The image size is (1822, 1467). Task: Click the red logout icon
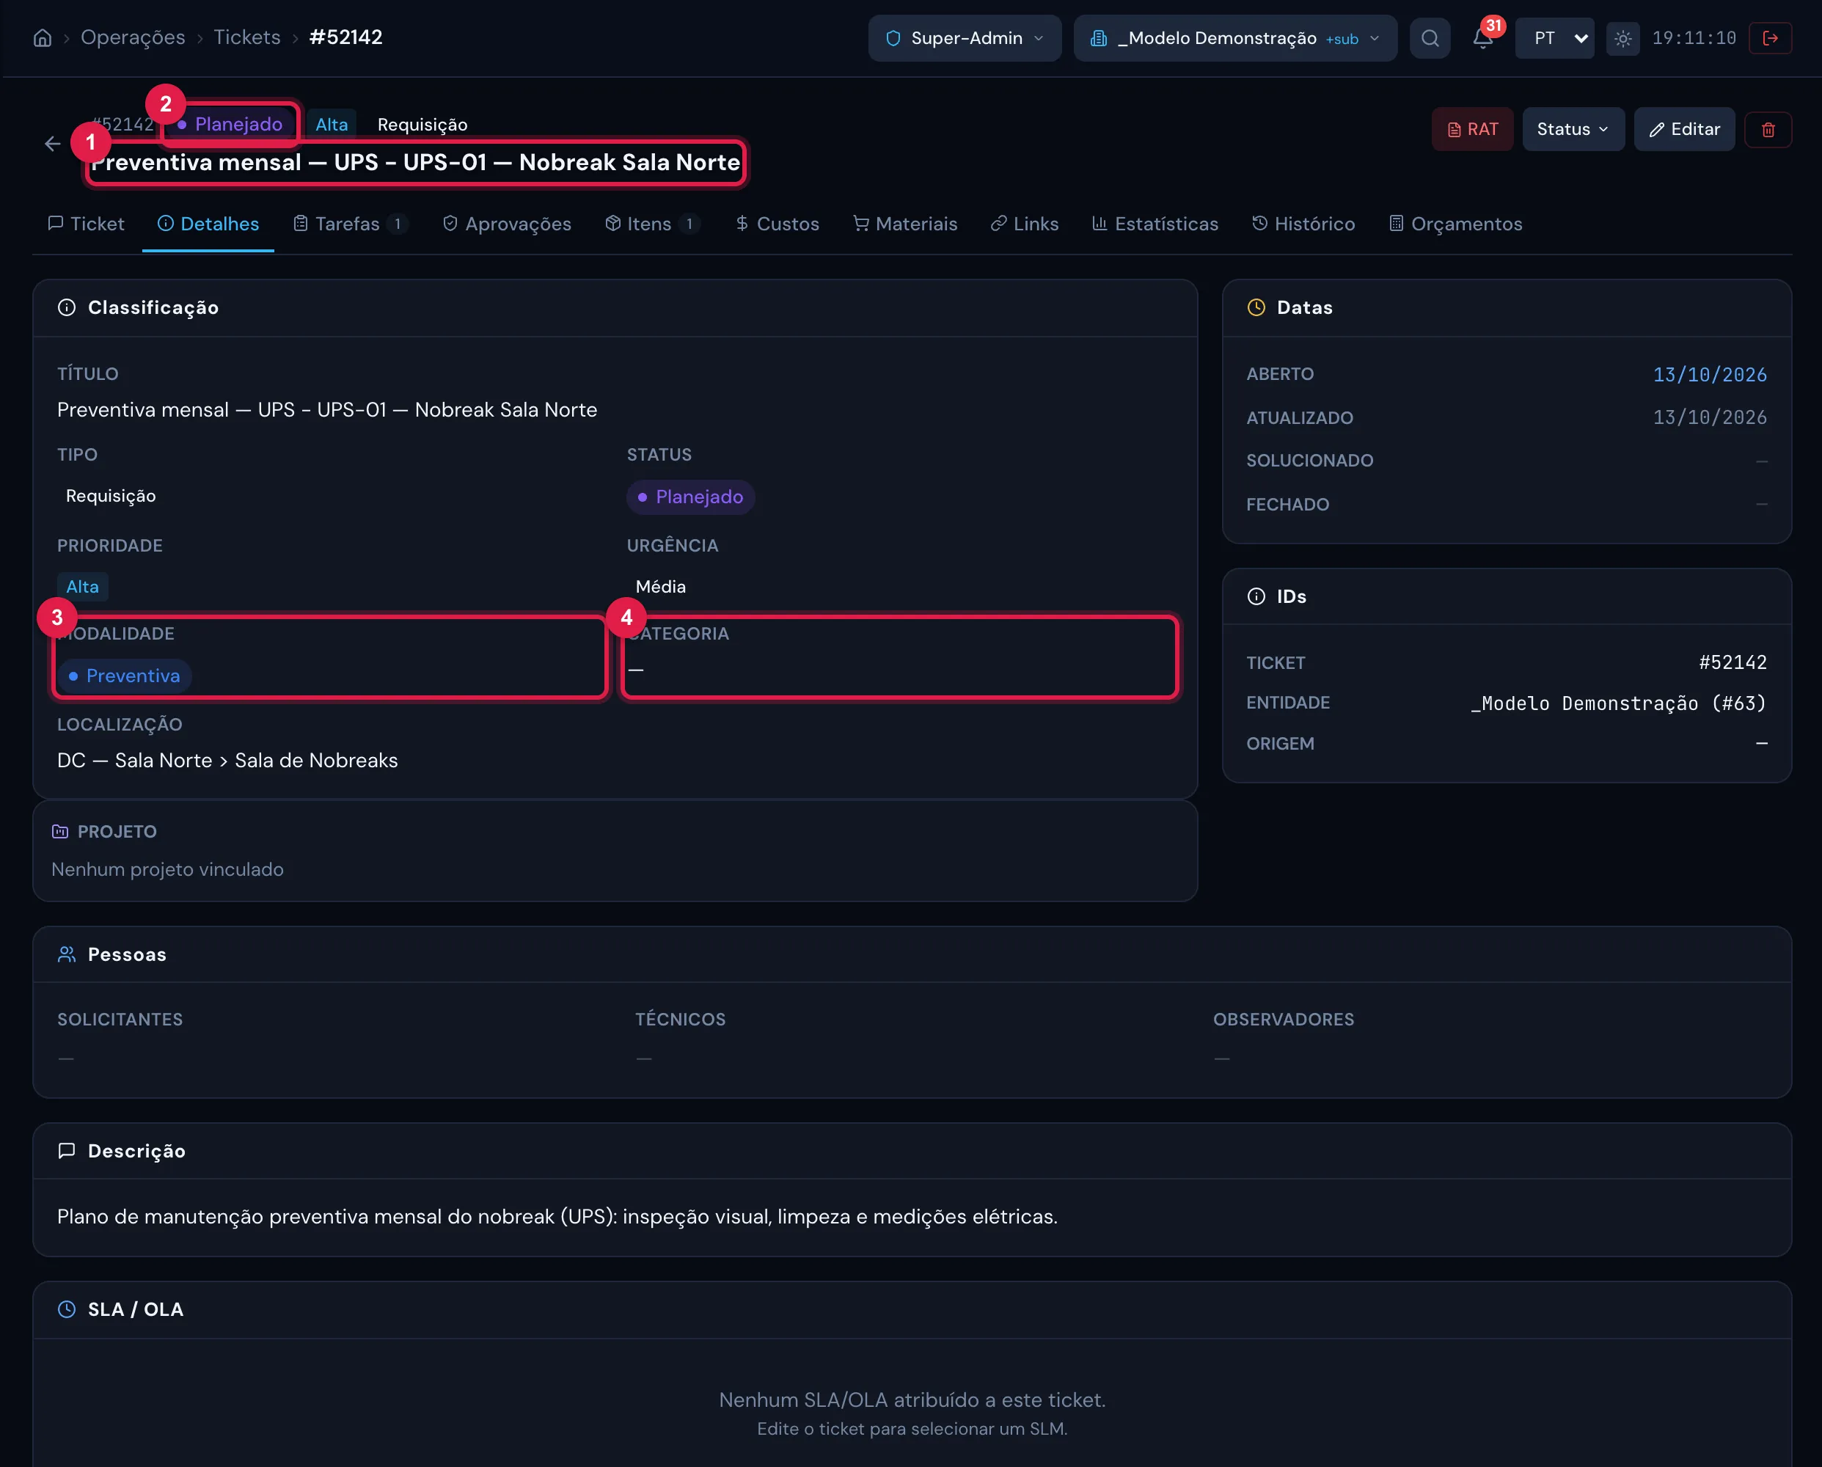pyautogui.click(x=1770, y=38)
